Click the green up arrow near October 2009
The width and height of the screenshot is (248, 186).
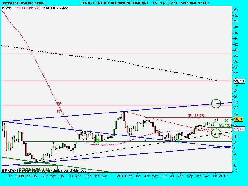tap(98, 141)
